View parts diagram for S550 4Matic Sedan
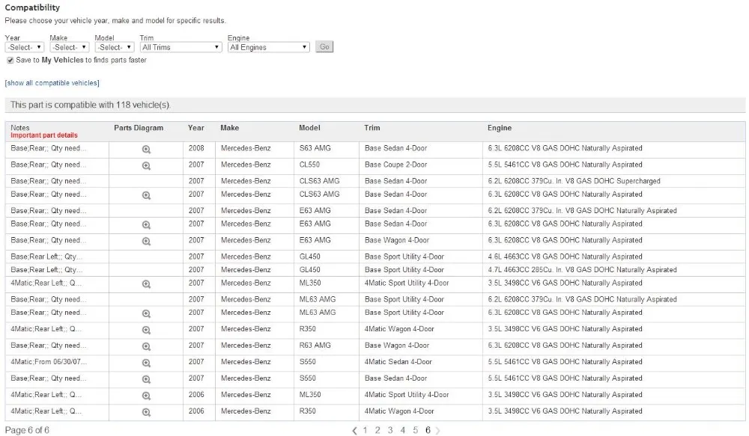The image size is (749, 436). point(146,363)
